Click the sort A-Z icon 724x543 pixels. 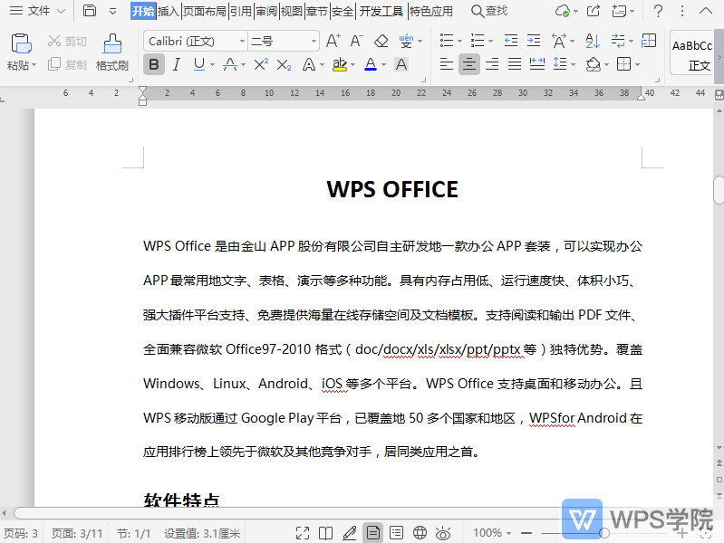[593, 41]
